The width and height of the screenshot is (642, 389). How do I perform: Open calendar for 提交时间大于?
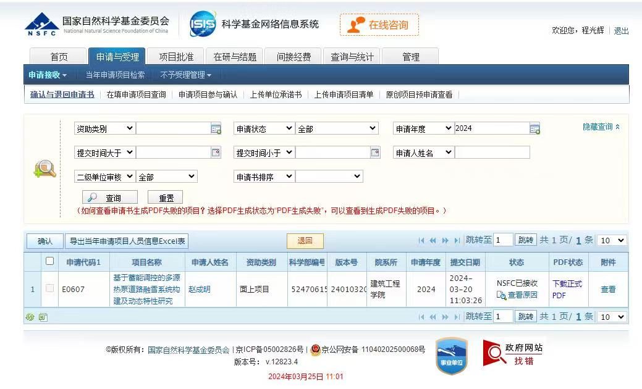pos(216,153)
